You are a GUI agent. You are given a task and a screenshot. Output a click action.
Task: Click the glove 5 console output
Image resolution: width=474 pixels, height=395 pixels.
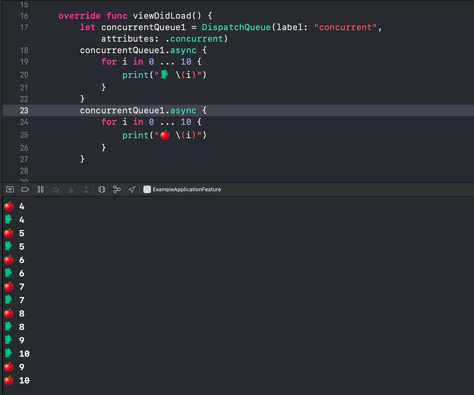click(14, 247)
